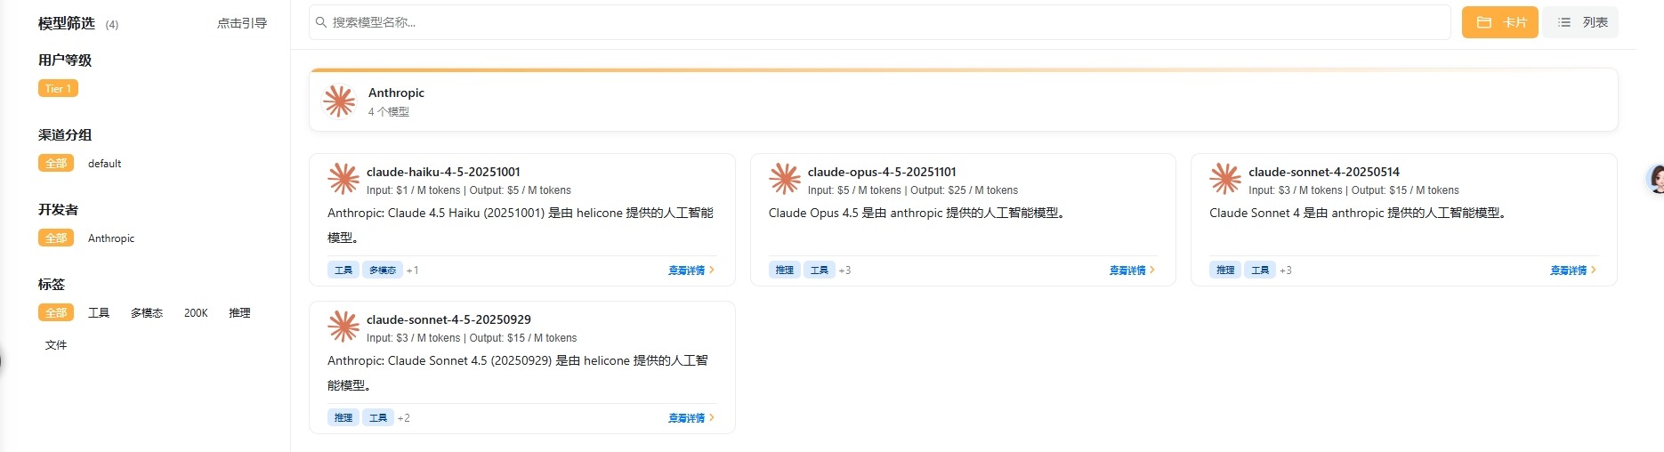Click the claude-haiku-4-5-20251001 card logo
Viewport: 1664px width, 452px height.
(343, 179)
